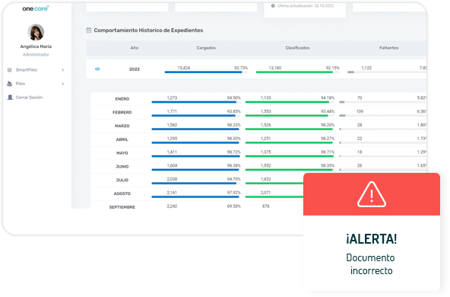Click the green Clasificados bar for ENERO
450x297 pixels.
point(287,102)
